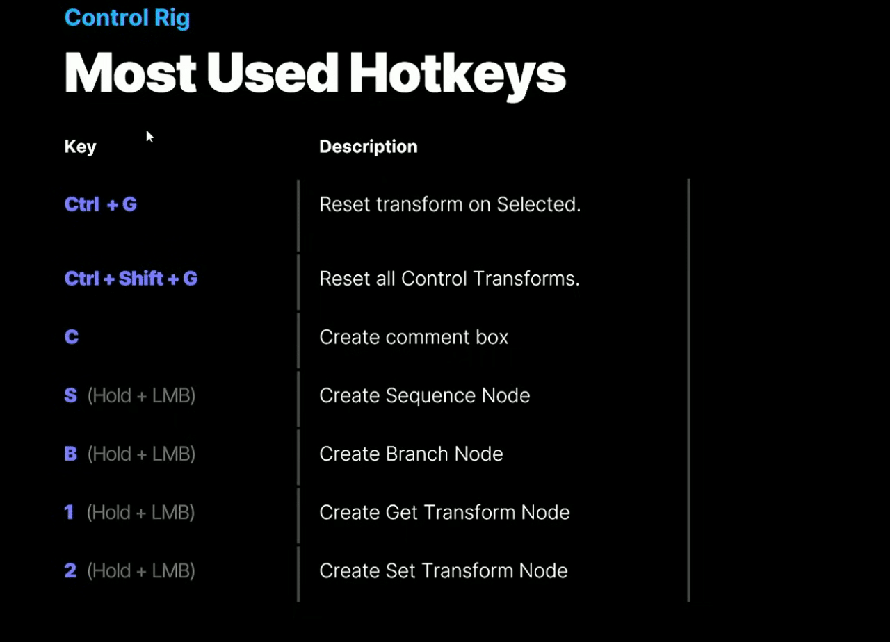Click the Create Set Transform Node text

point(443,570)
